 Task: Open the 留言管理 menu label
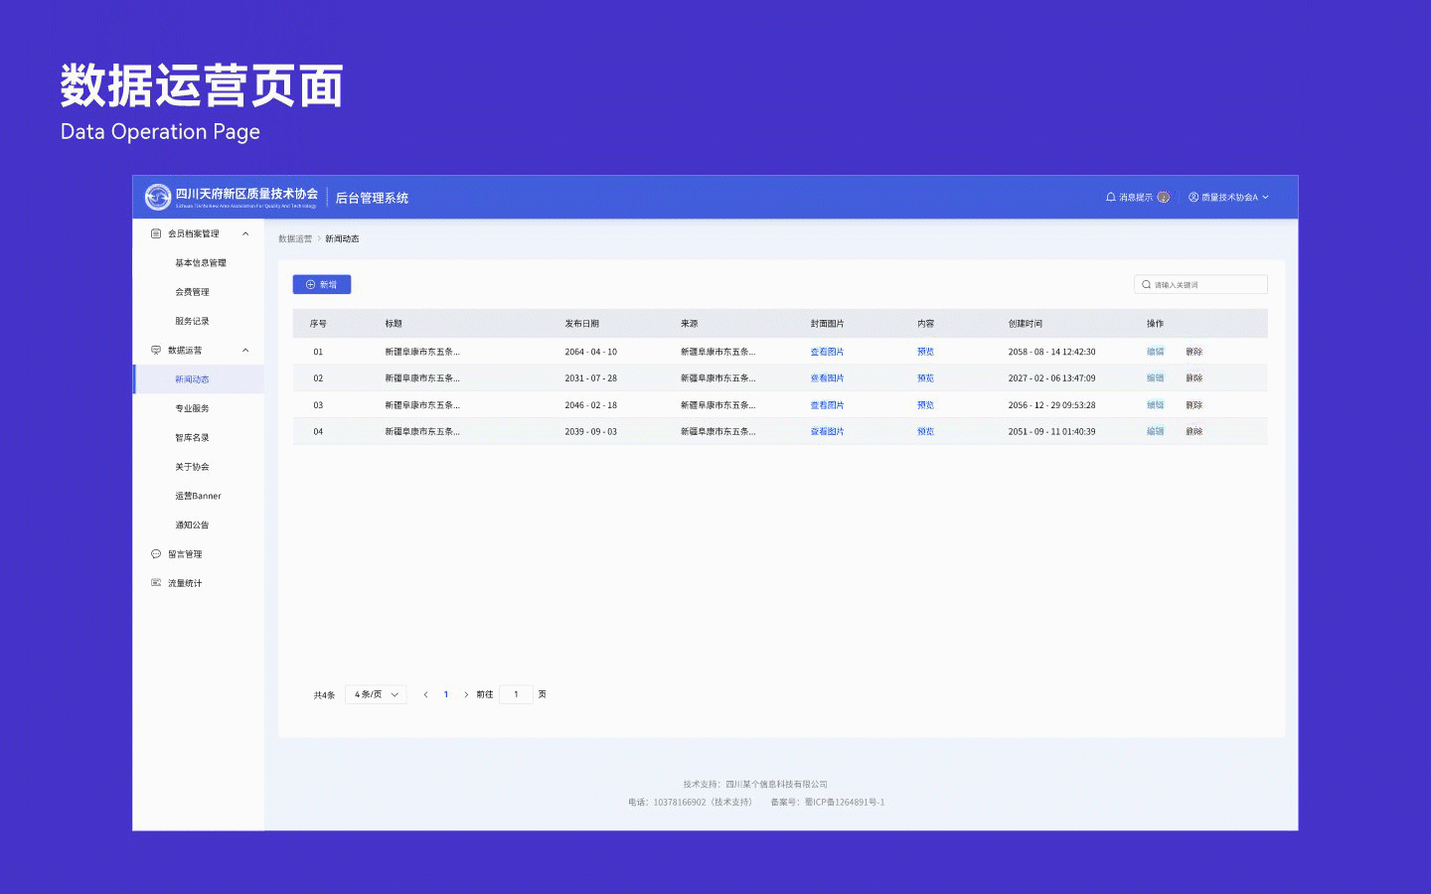click(185, 554)
